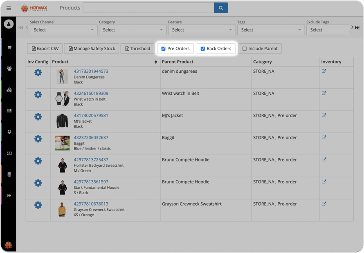The width and height of the screenshot is (364, 253).
Task: Open product link 42977813561597
Action: (x=91, y=181)
